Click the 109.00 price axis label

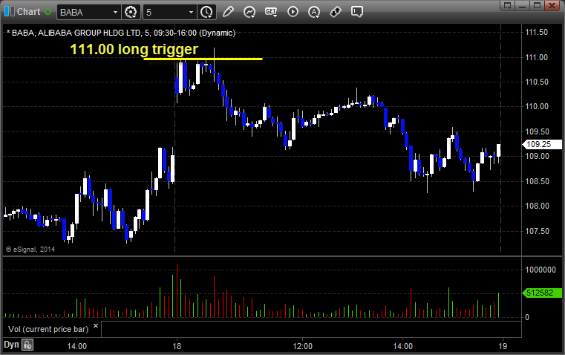tap(537, 156)
